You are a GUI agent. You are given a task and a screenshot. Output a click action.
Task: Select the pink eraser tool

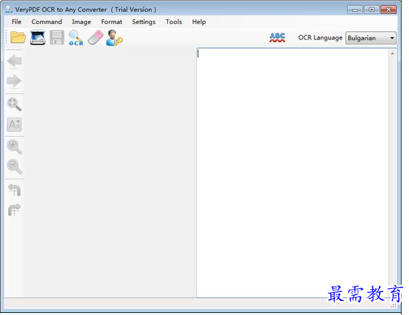tap(96, 37)
